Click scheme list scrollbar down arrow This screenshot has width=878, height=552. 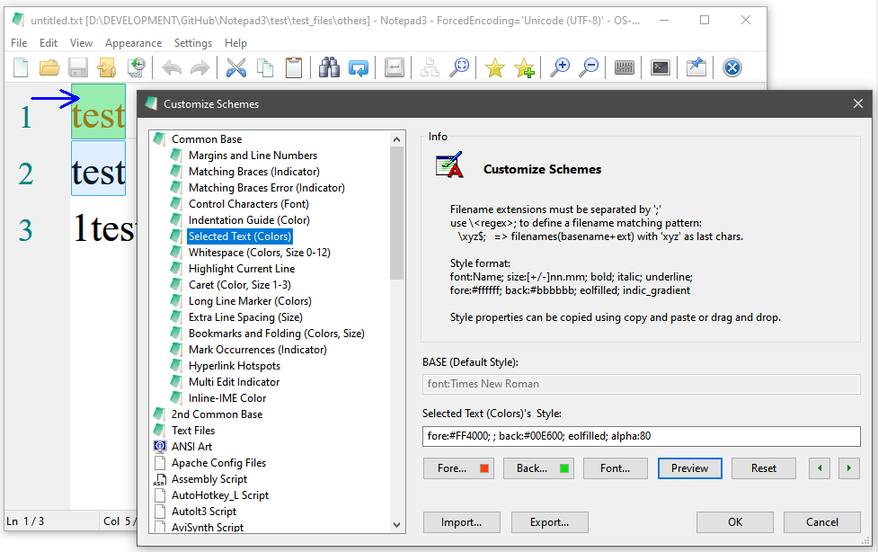[396, 525]
